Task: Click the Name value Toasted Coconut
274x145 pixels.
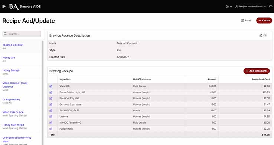Action: pyautogui.click(x=127, y=44)
